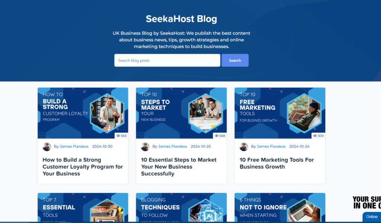Open the Free Marketing Tools post thumbnail
Screen dimensions: 381x223
pos(280,113)
